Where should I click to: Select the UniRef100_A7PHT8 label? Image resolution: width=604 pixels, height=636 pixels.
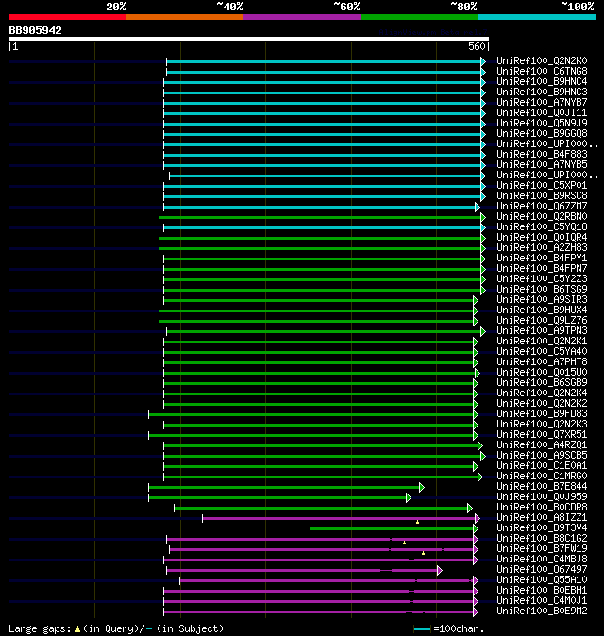542,361
